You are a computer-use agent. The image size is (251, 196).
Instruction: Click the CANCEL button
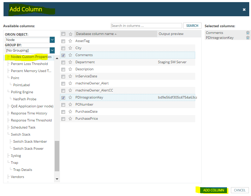[239, 190]
